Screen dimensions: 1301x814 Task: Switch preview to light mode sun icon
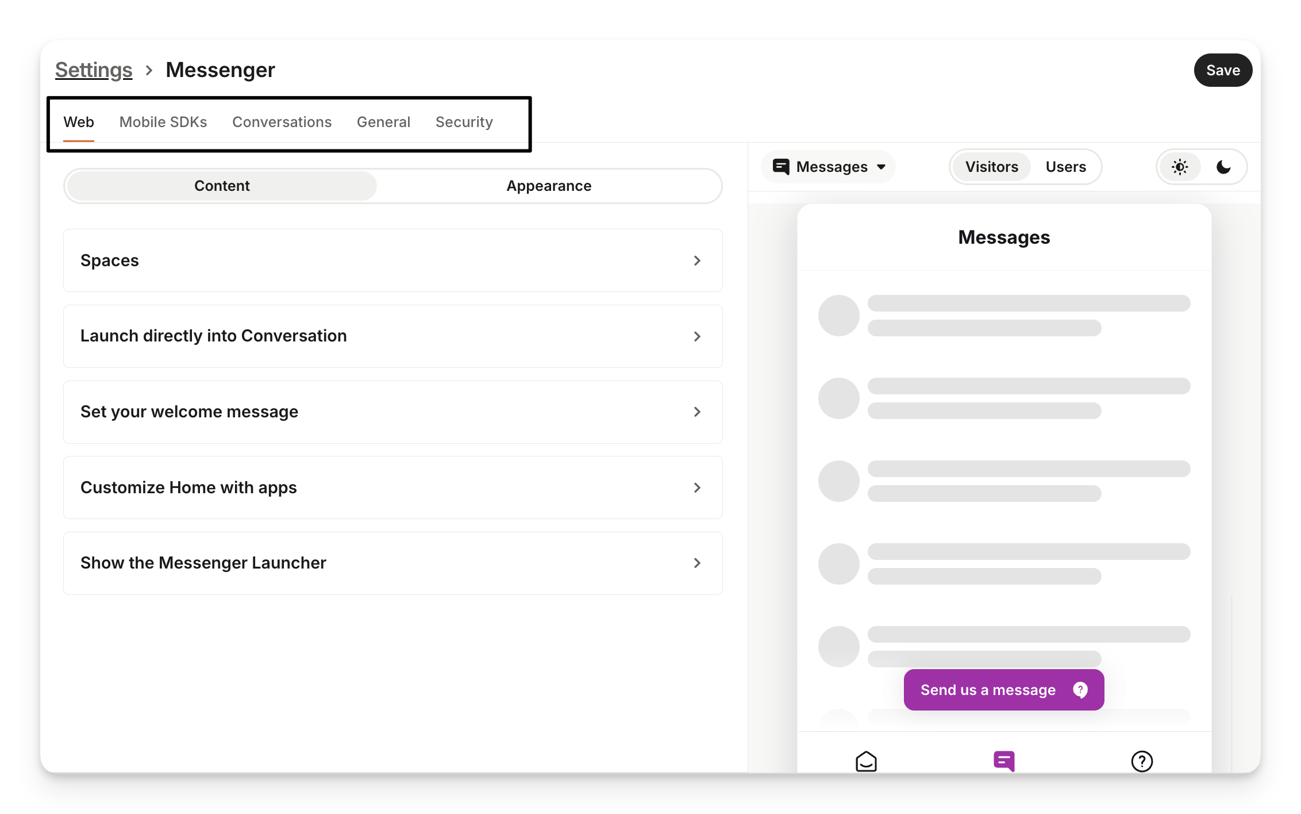[x=1180, y=167]
